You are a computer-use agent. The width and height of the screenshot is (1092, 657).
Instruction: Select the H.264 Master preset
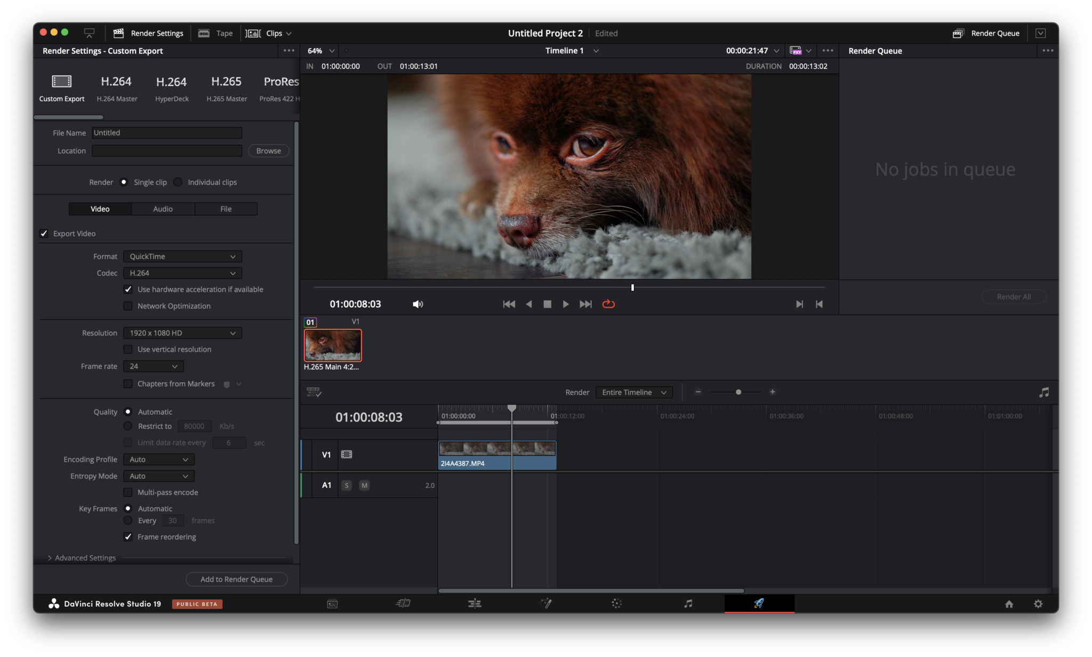coord(117,88)
